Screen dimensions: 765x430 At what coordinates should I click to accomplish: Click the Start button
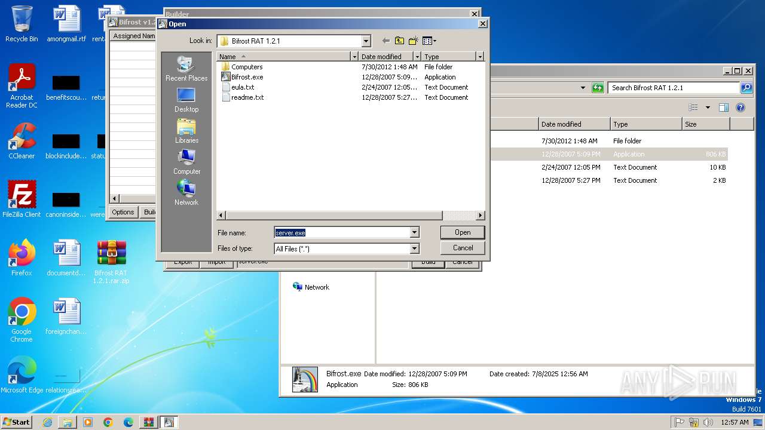[17, 422]
